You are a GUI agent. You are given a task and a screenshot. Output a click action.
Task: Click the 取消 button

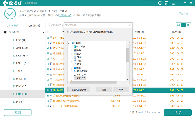[121, 90]
